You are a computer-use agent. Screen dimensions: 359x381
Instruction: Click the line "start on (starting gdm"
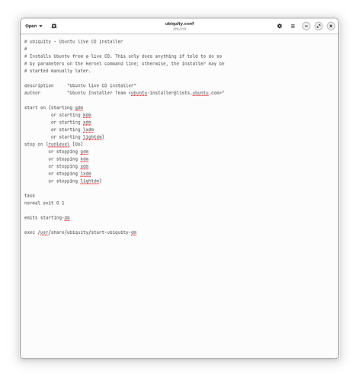[x=53, y=107]
